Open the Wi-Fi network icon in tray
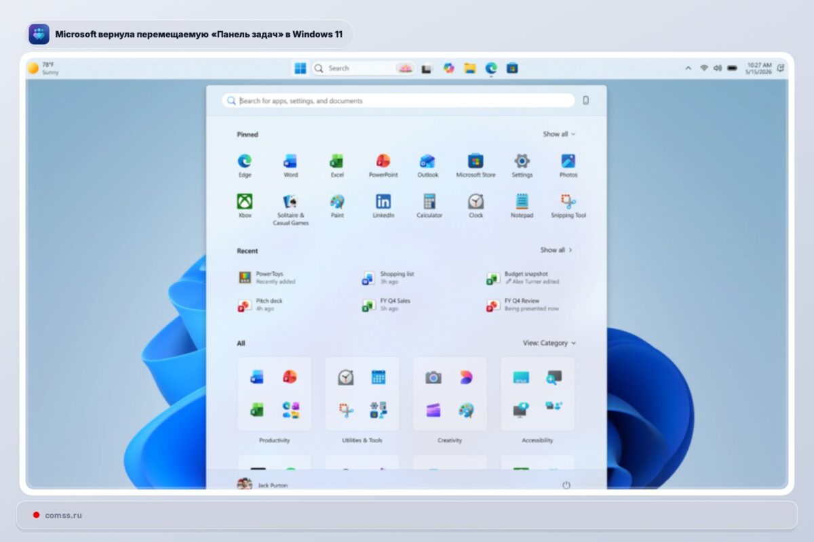 pyautogui.click(x=704, y=68)
